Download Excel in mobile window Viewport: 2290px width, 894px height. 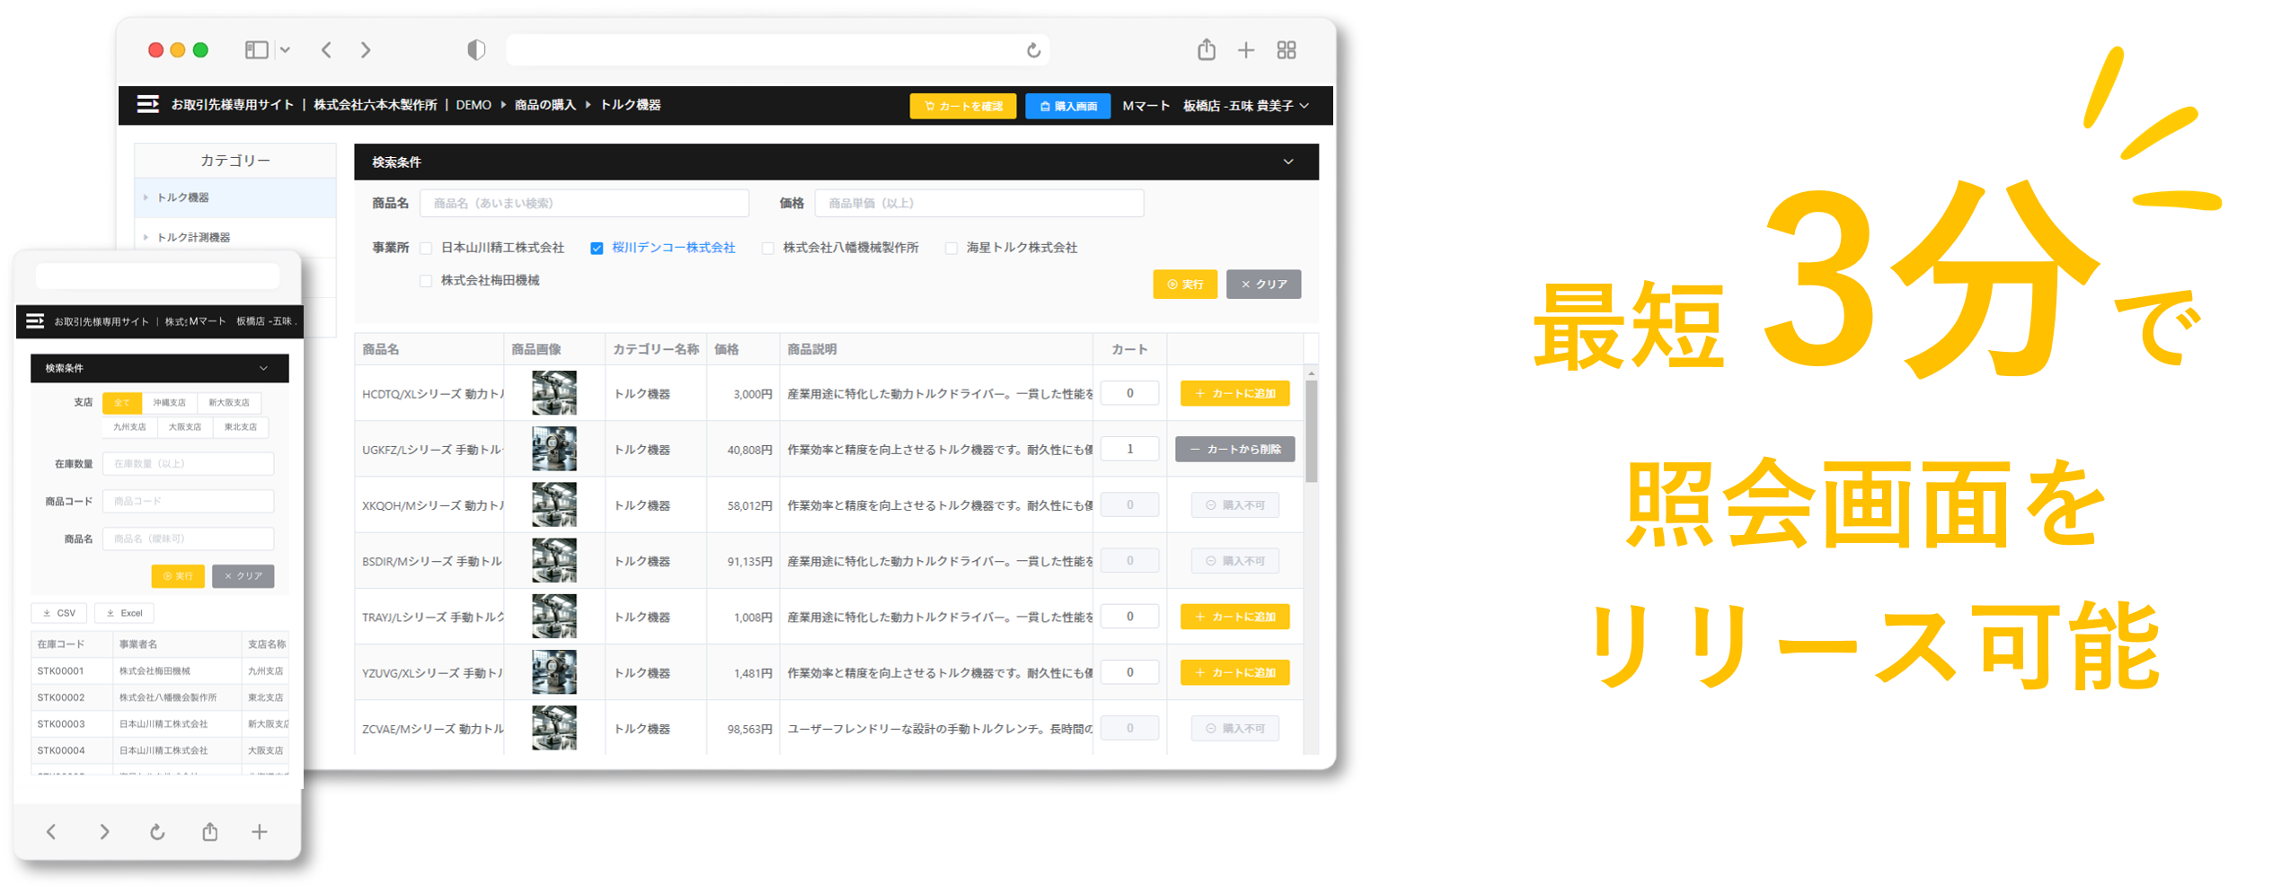124,613
